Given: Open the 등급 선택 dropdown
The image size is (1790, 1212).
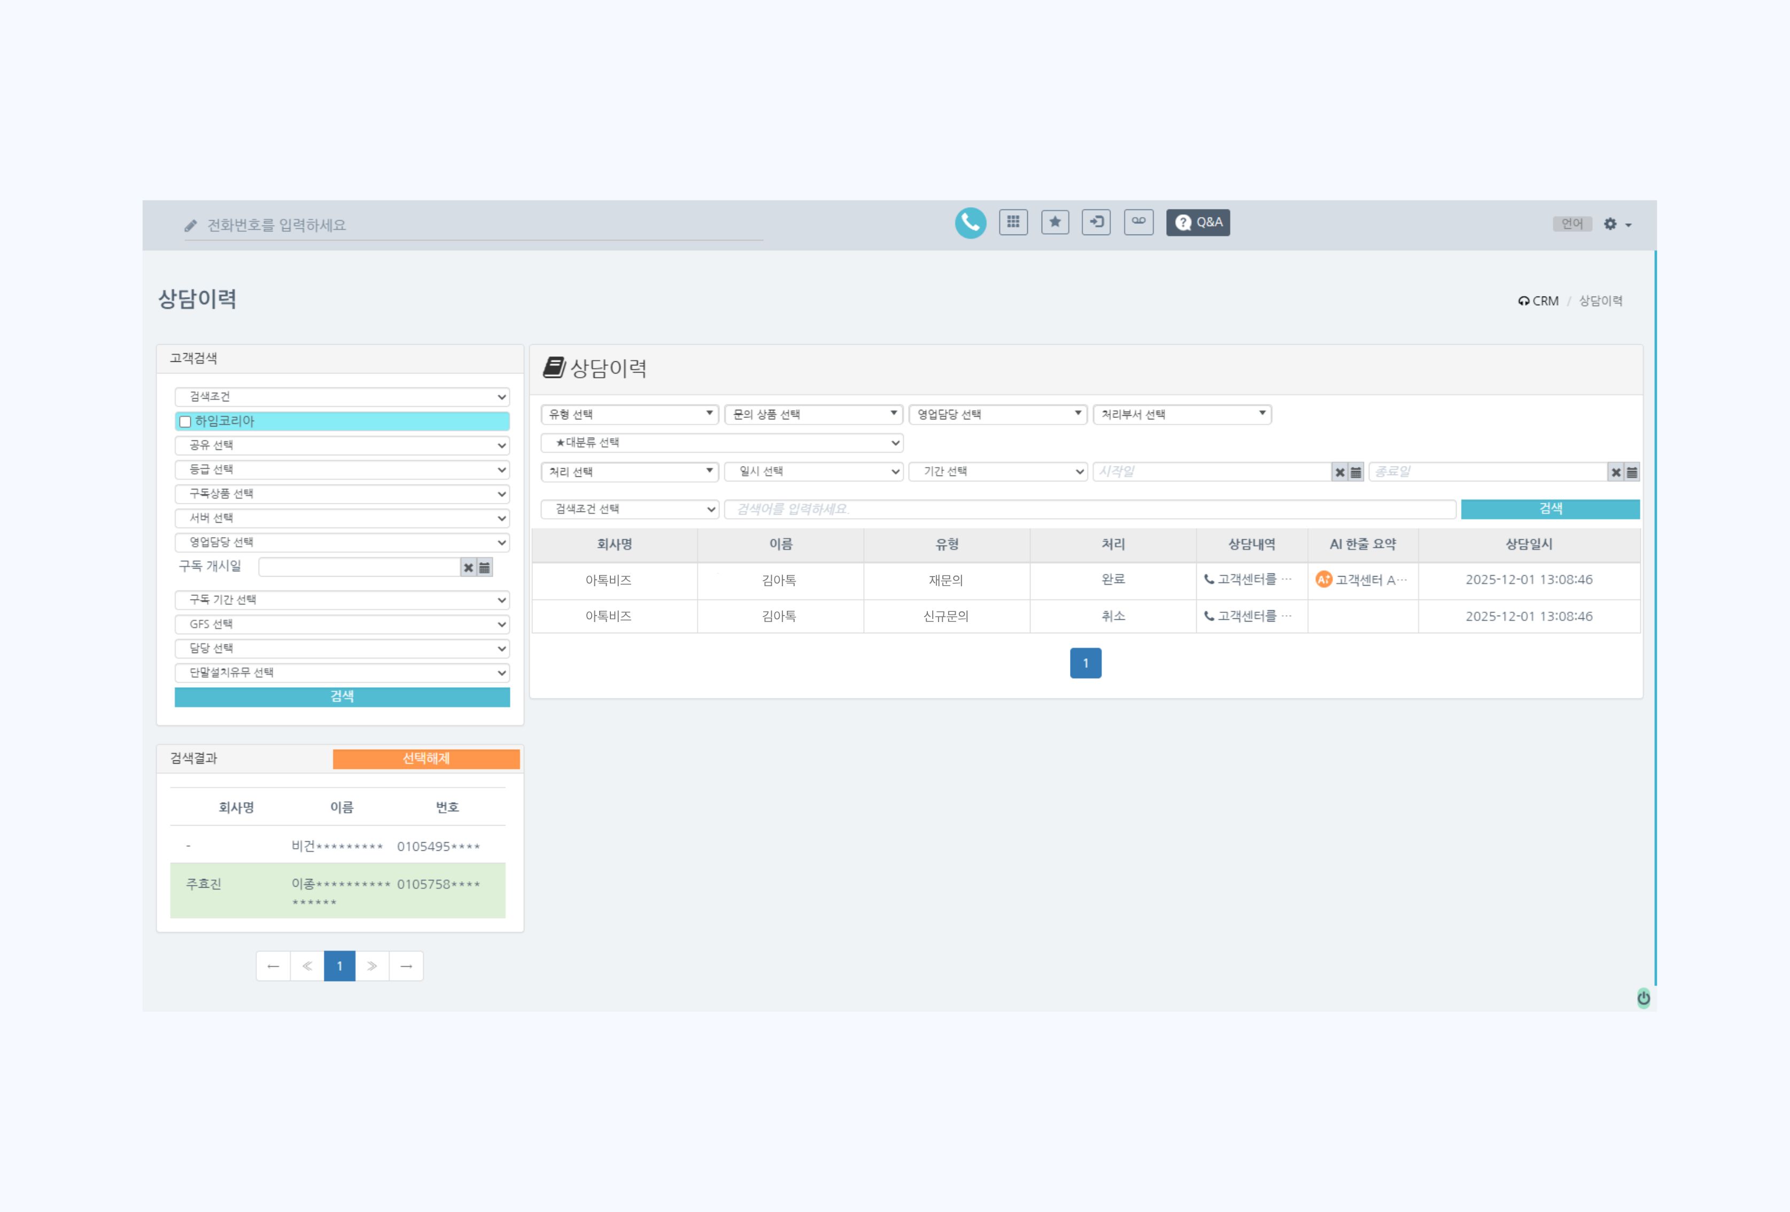Looking at the screenshot, I should tap(341, 470).
